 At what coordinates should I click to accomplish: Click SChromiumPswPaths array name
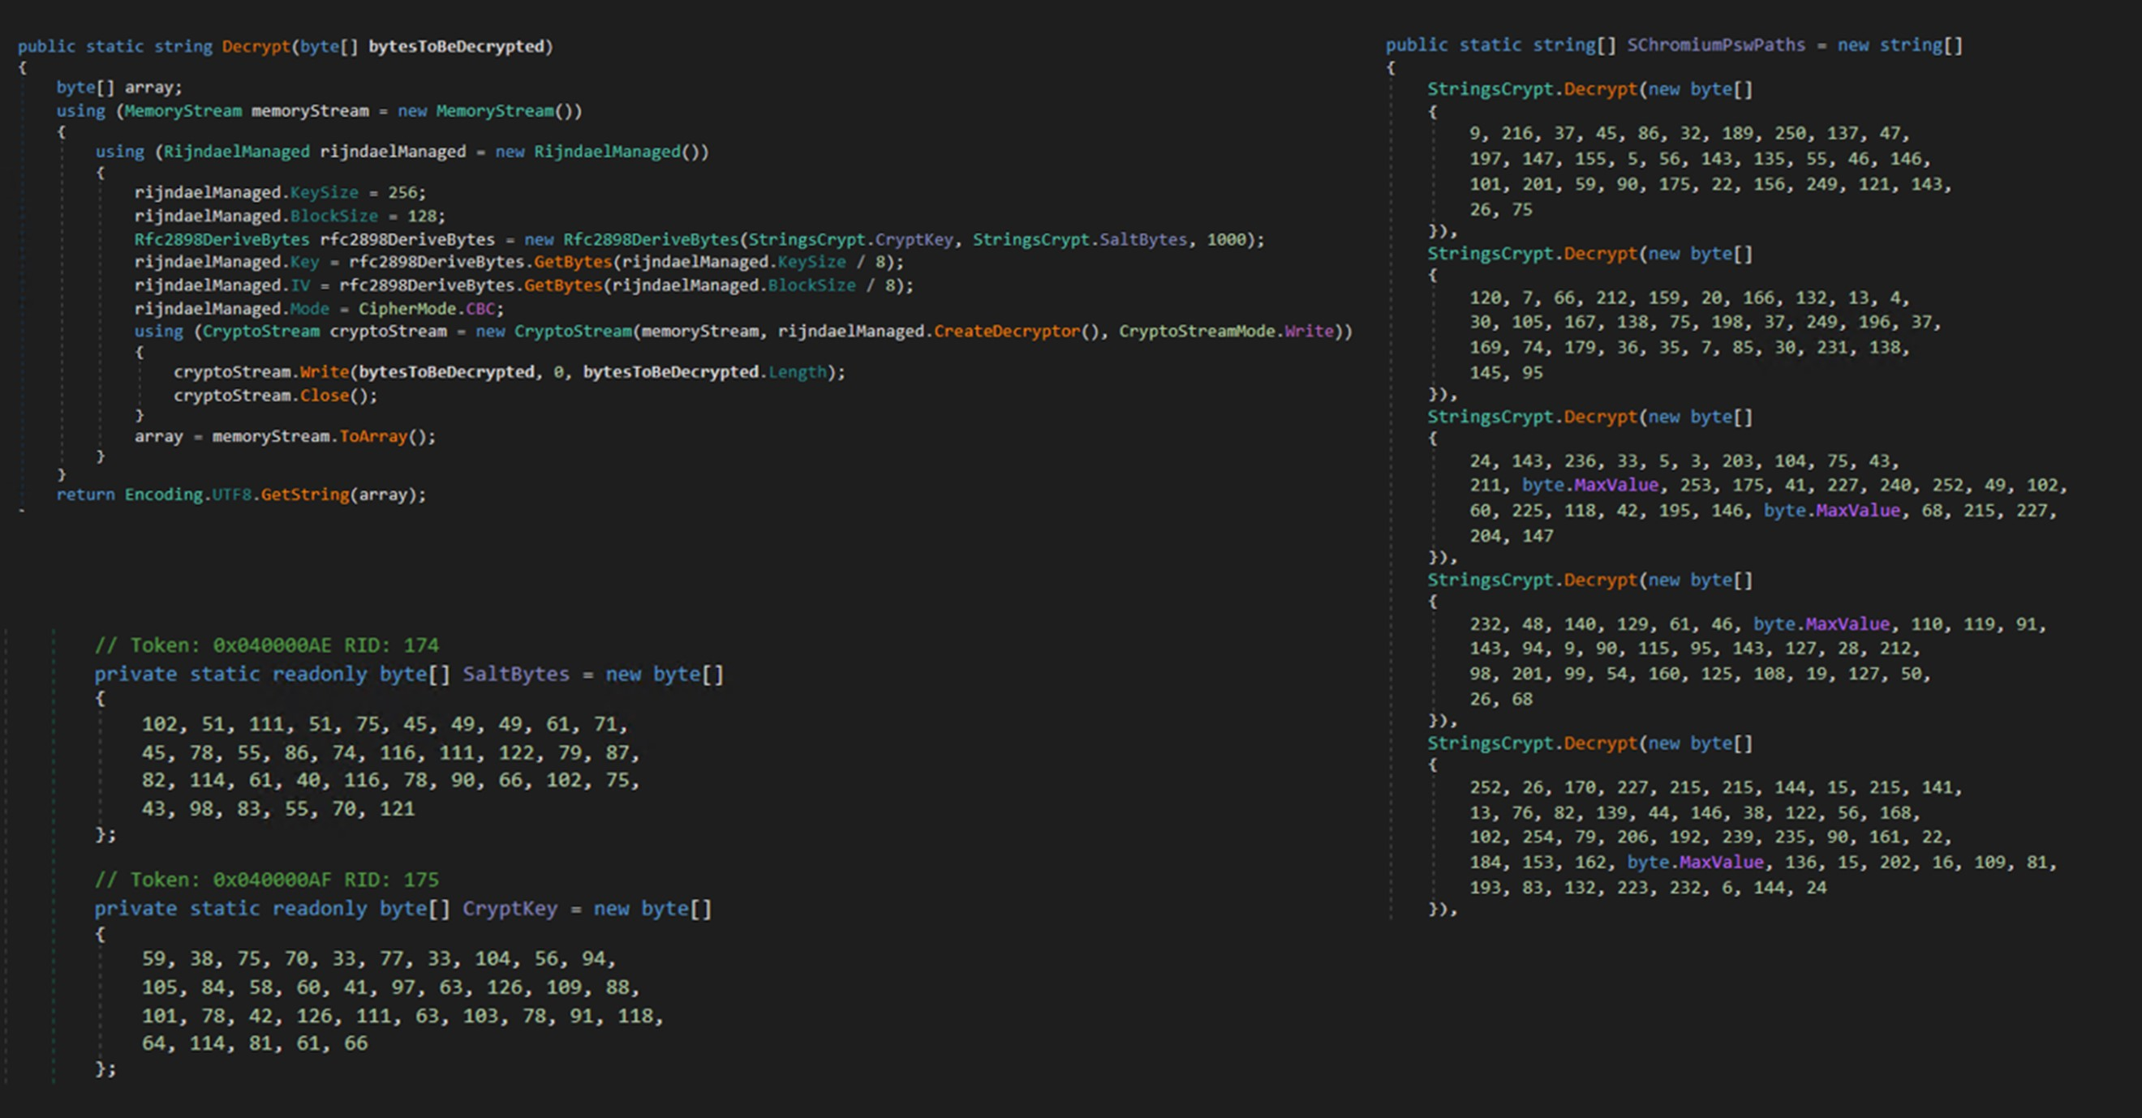pos(1715,45)
